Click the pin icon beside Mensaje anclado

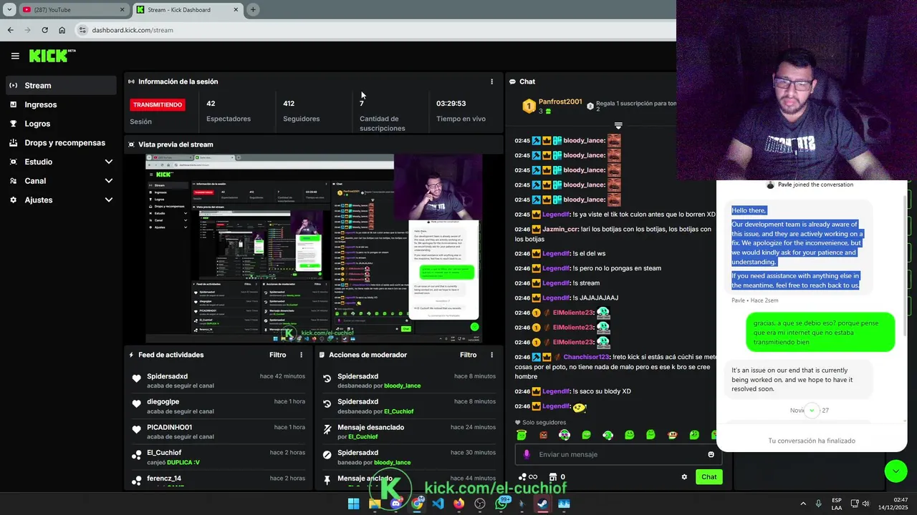327,479
